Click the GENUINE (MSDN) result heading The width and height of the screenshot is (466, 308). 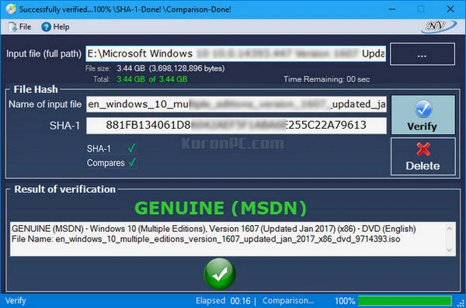[221, 208]
